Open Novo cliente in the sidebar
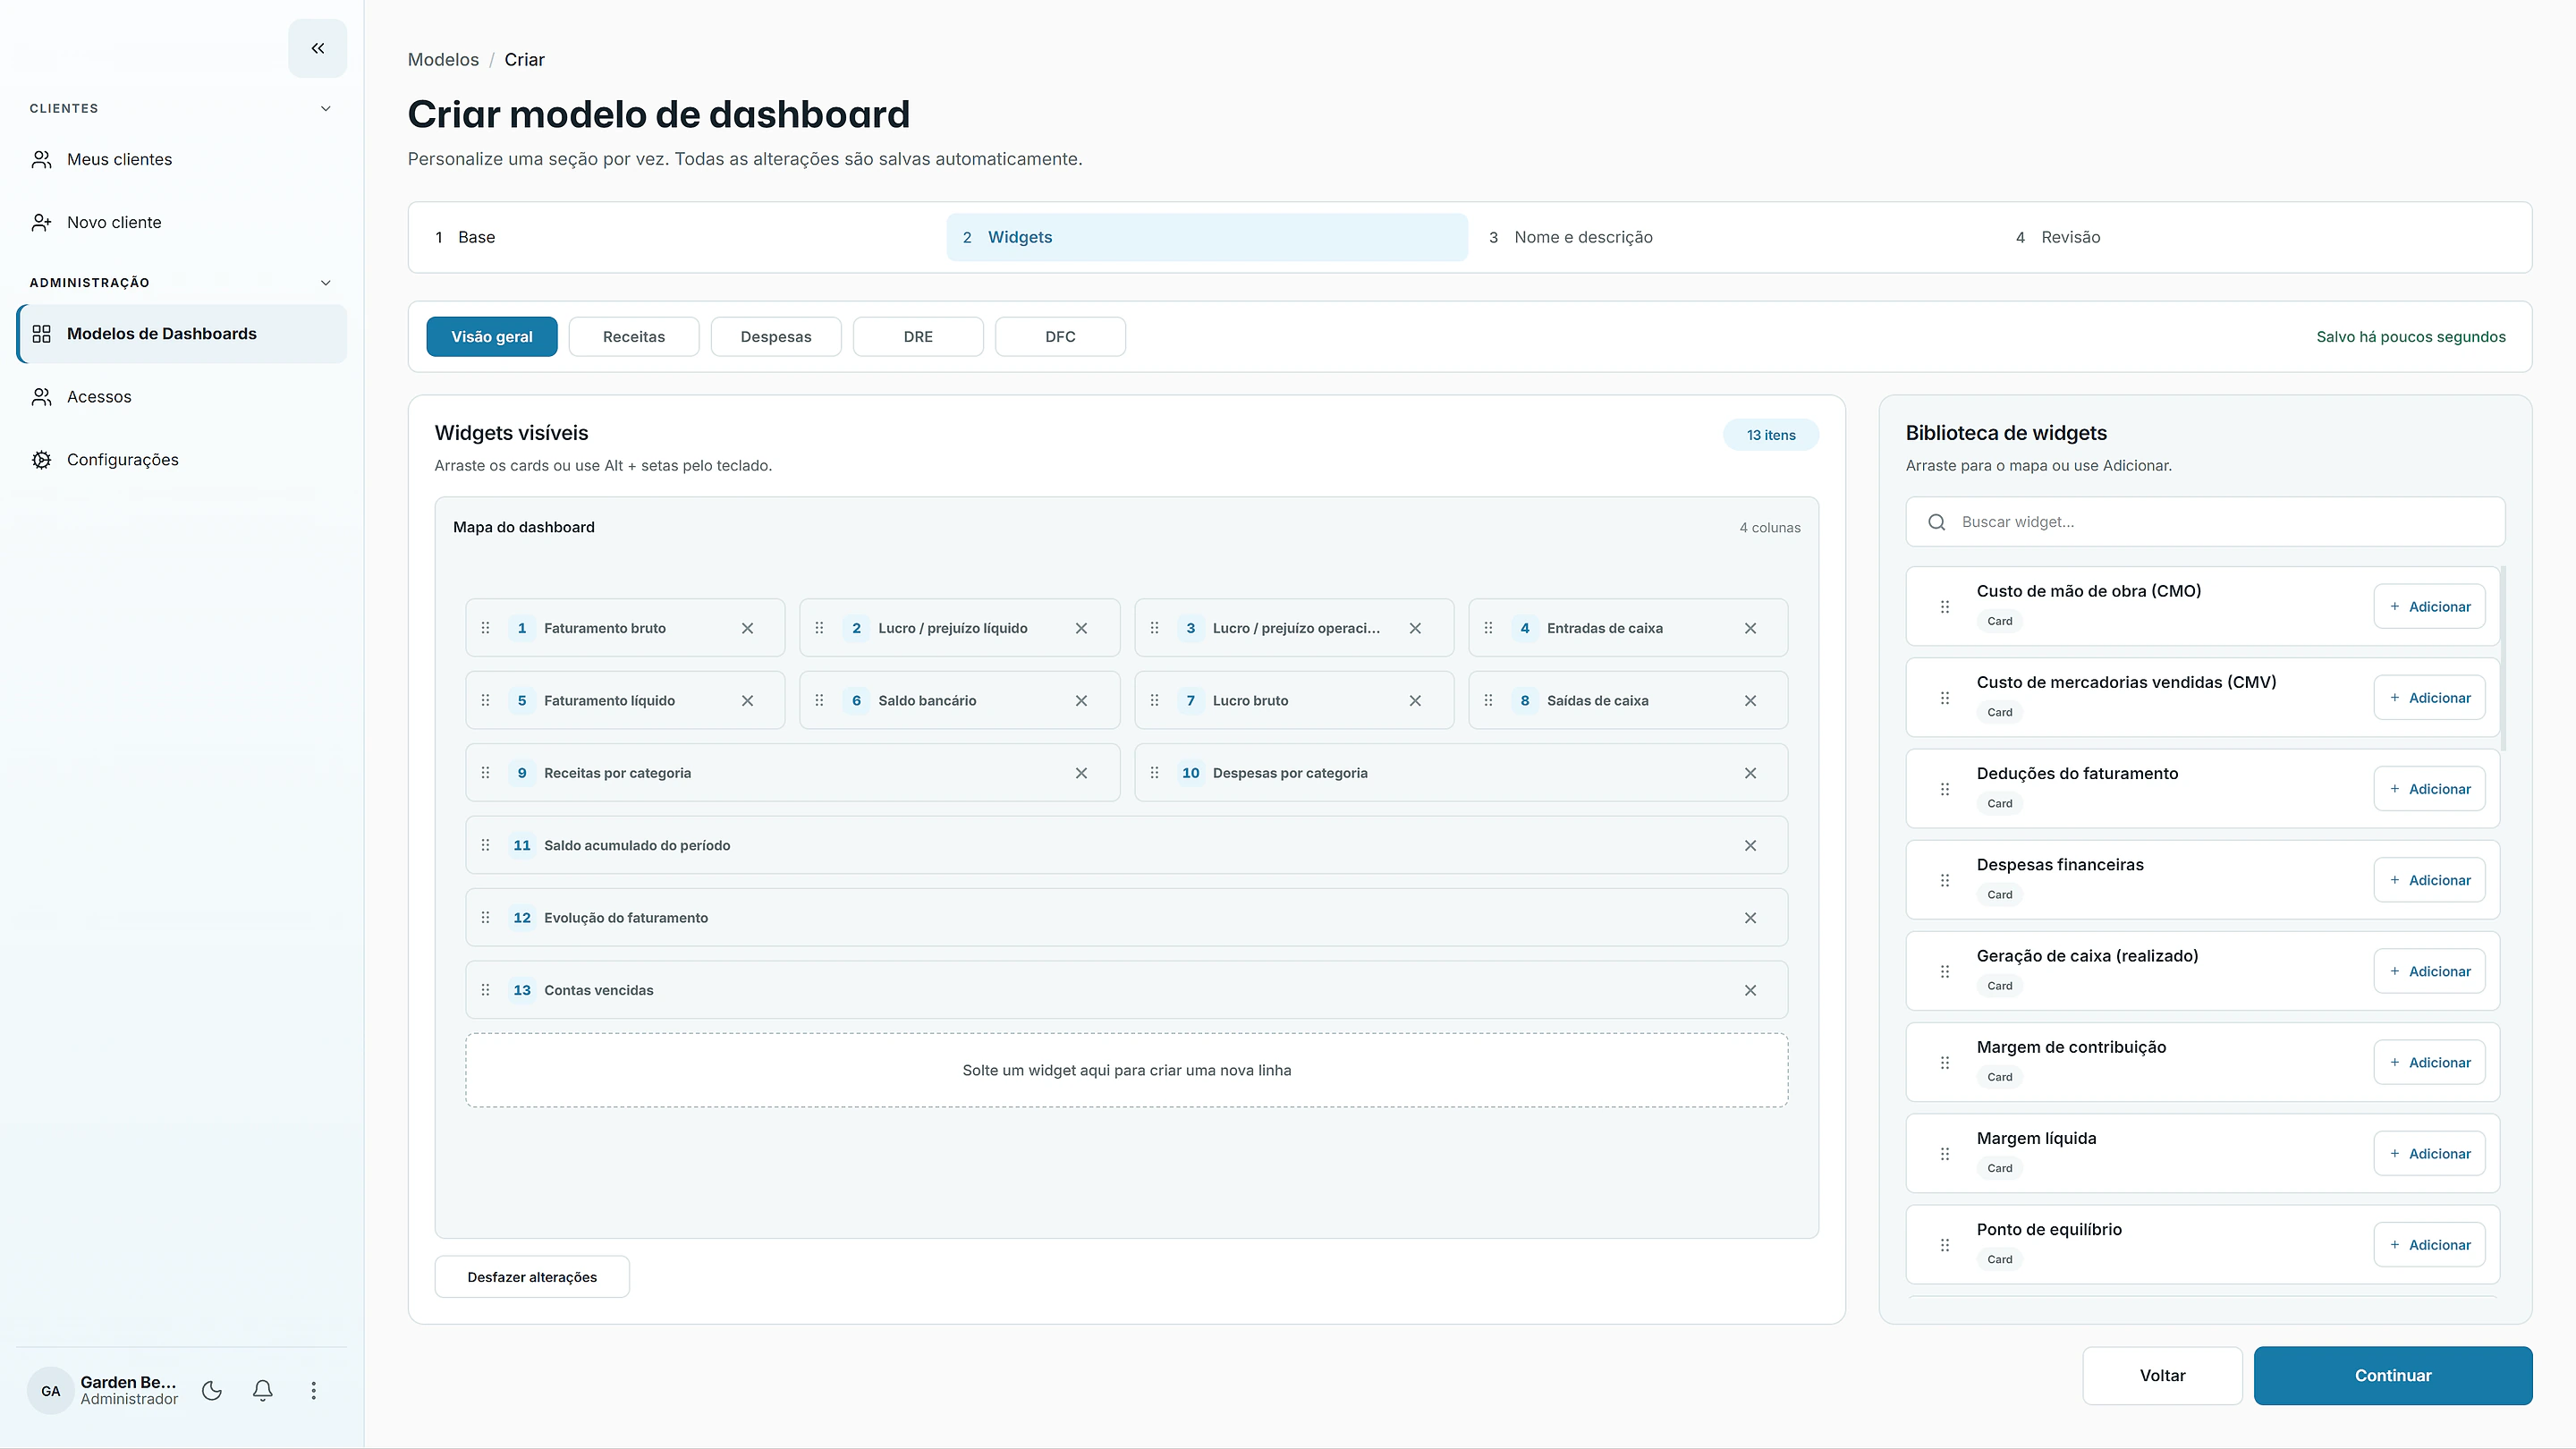The width and height of the screenshot is (2576, 1449). tap(181, 222)
